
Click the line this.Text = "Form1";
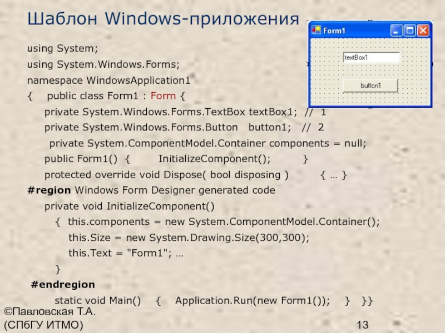126,253
